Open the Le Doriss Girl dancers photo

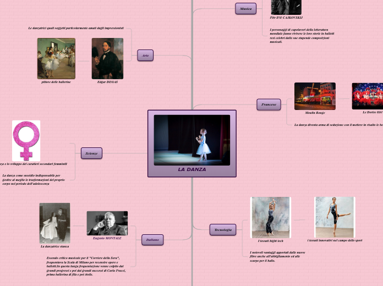tap(368, 96)
